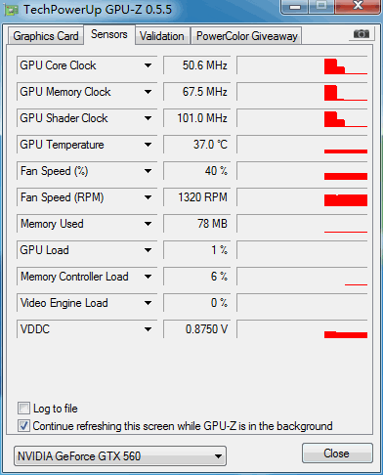Open the NVIDIA GeForce GTX 560 selector

point(120,455)
